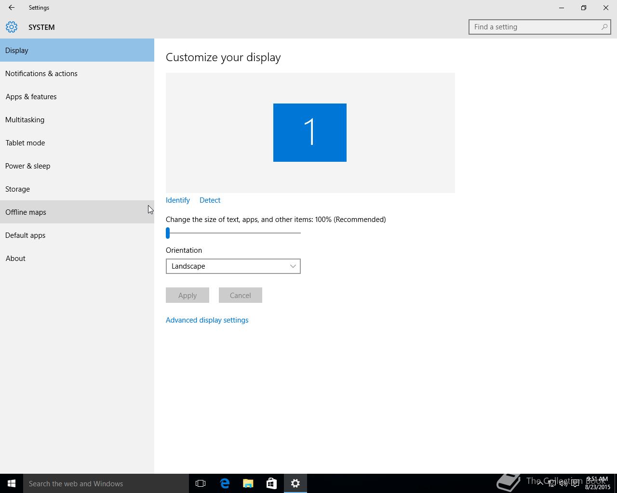Open the Storage section
The height and width of the screenshot is (493, 617).
[x=77, y=189]
